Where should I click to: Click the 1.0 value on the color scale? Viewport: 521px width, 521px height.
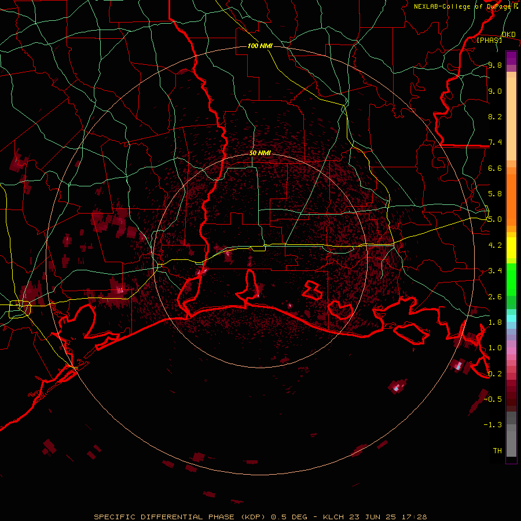click(495, 348)
